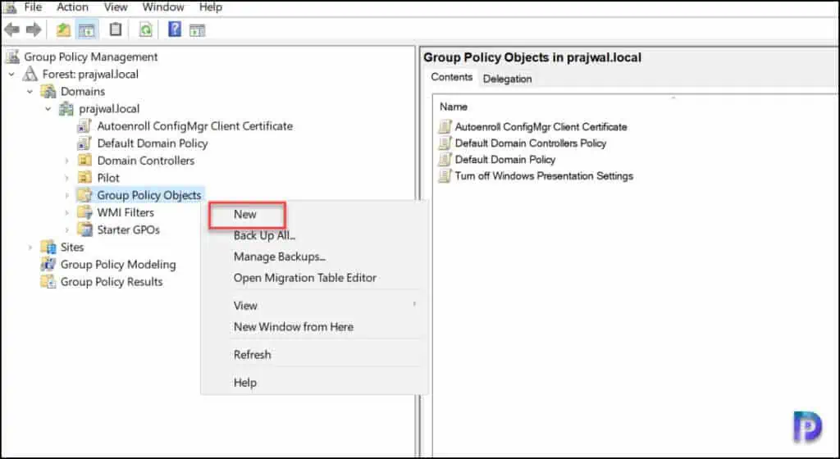Screen dimensions: 840x459
Task: Select the Starter GPOs tree label
Action: pos(129,229)
